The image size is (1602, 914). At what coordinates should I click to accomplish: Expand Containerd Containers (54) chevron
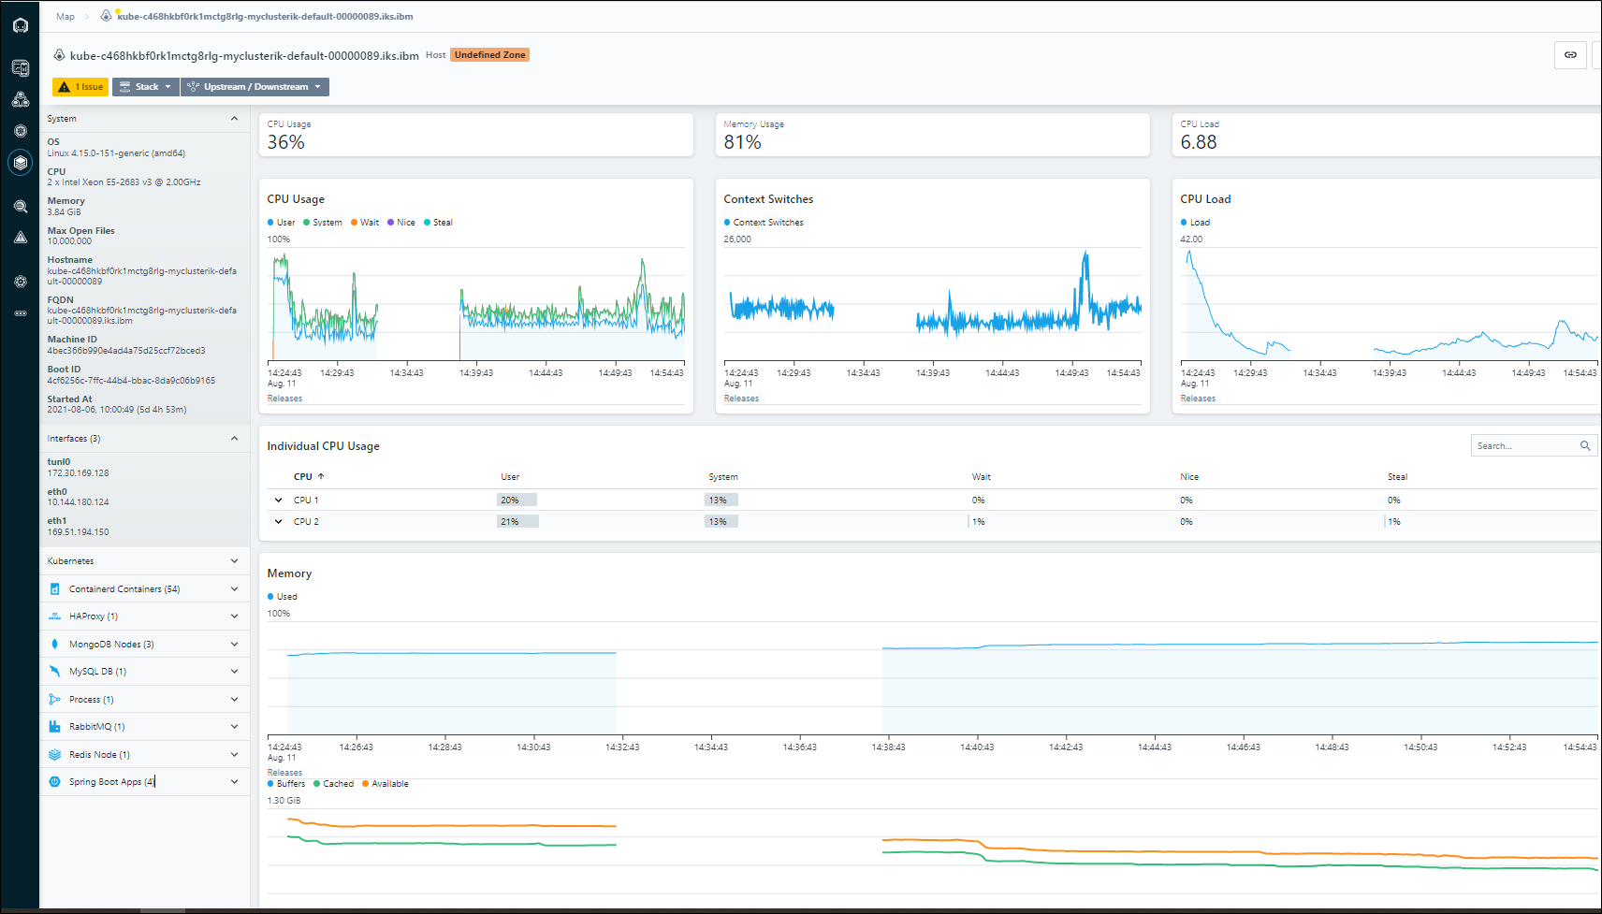234,589
